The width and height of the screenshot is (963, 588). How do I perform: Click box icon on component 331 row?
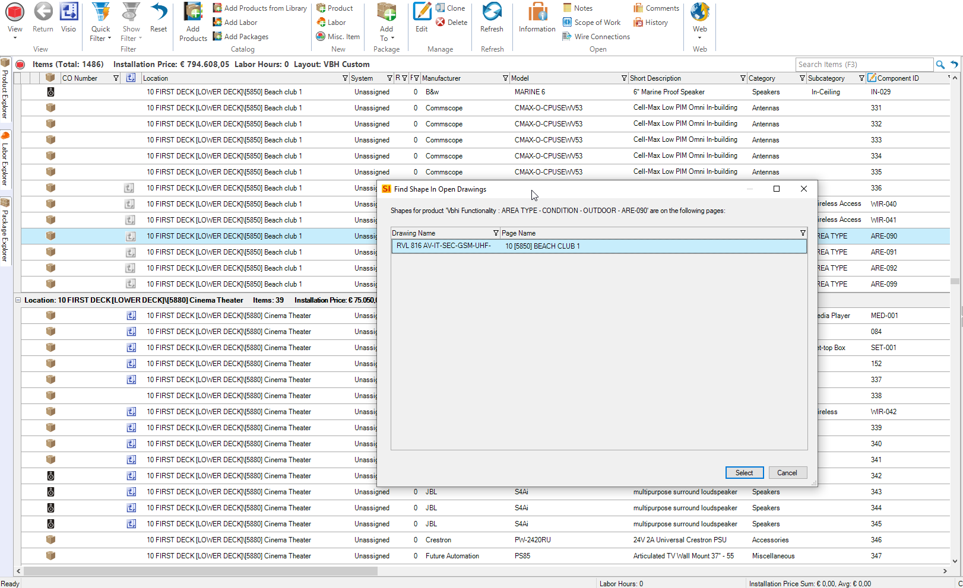coord(50,108)
